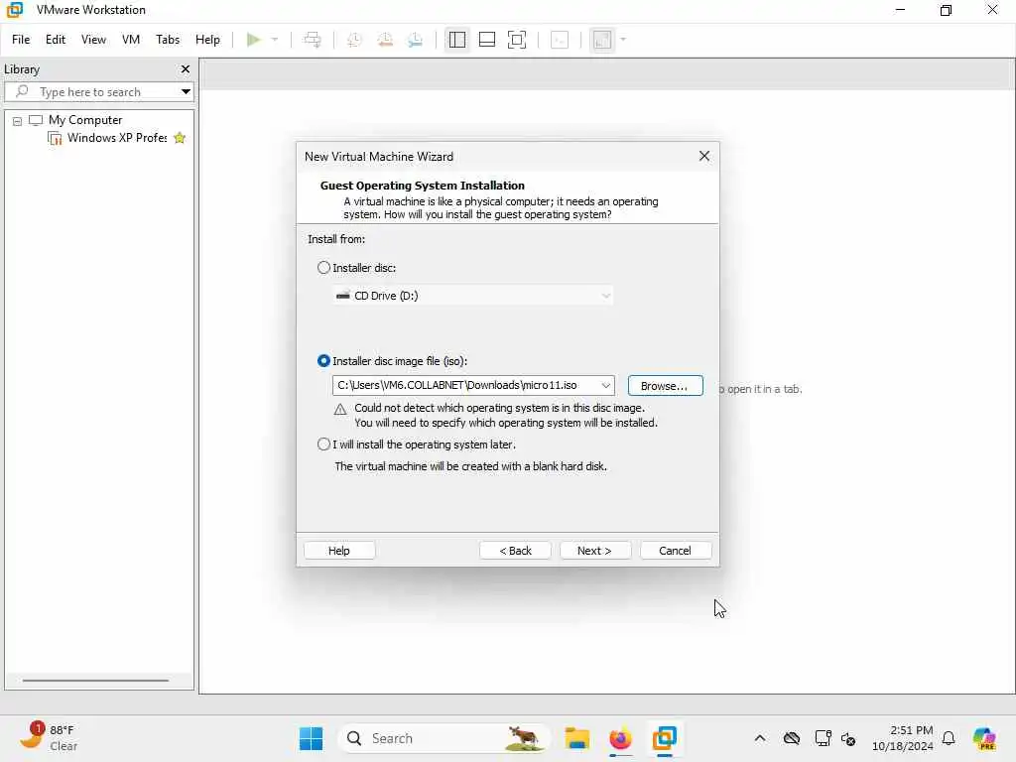
Task: Click the taskbar Search box
Action: click(444, 738)
